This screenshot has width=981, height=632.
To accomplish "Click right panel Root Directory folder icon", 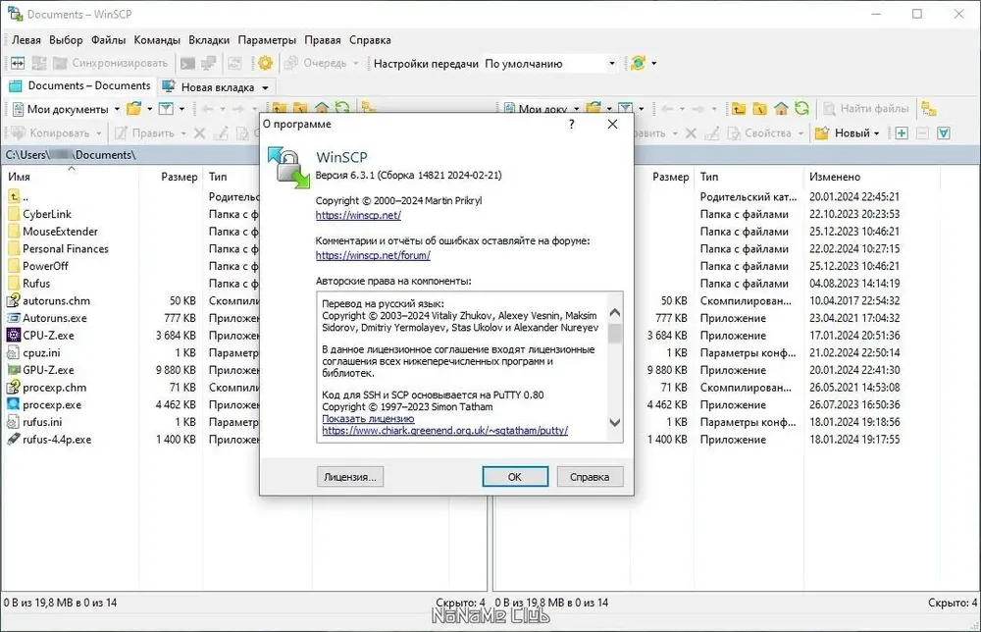I will click(759, 109).
